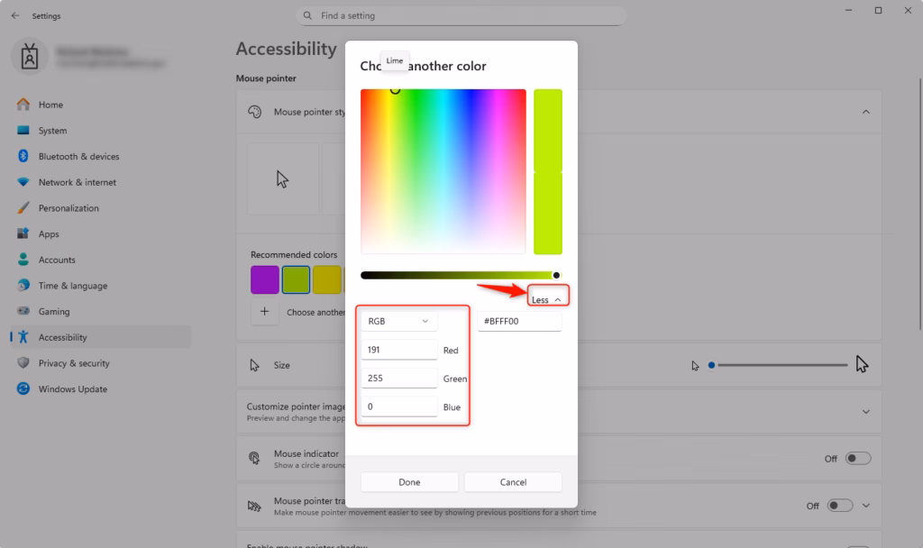Collapse color options with Less
Viewport: 923px width, 548px height.
click(x=546, y=299)
